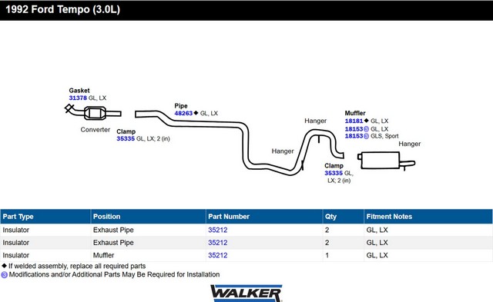Open muffler 18153 link for GL, LX
493x302 pixels.
[x=354, y=129]
